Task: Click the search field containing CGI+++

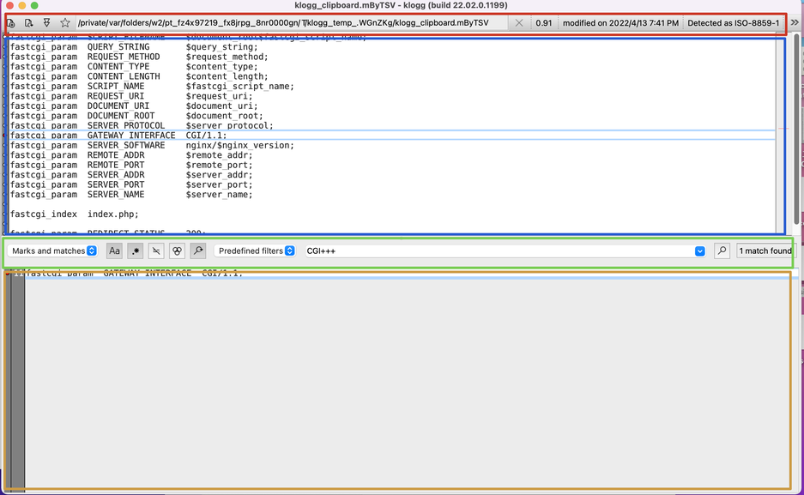Action: tap(498, 251)
